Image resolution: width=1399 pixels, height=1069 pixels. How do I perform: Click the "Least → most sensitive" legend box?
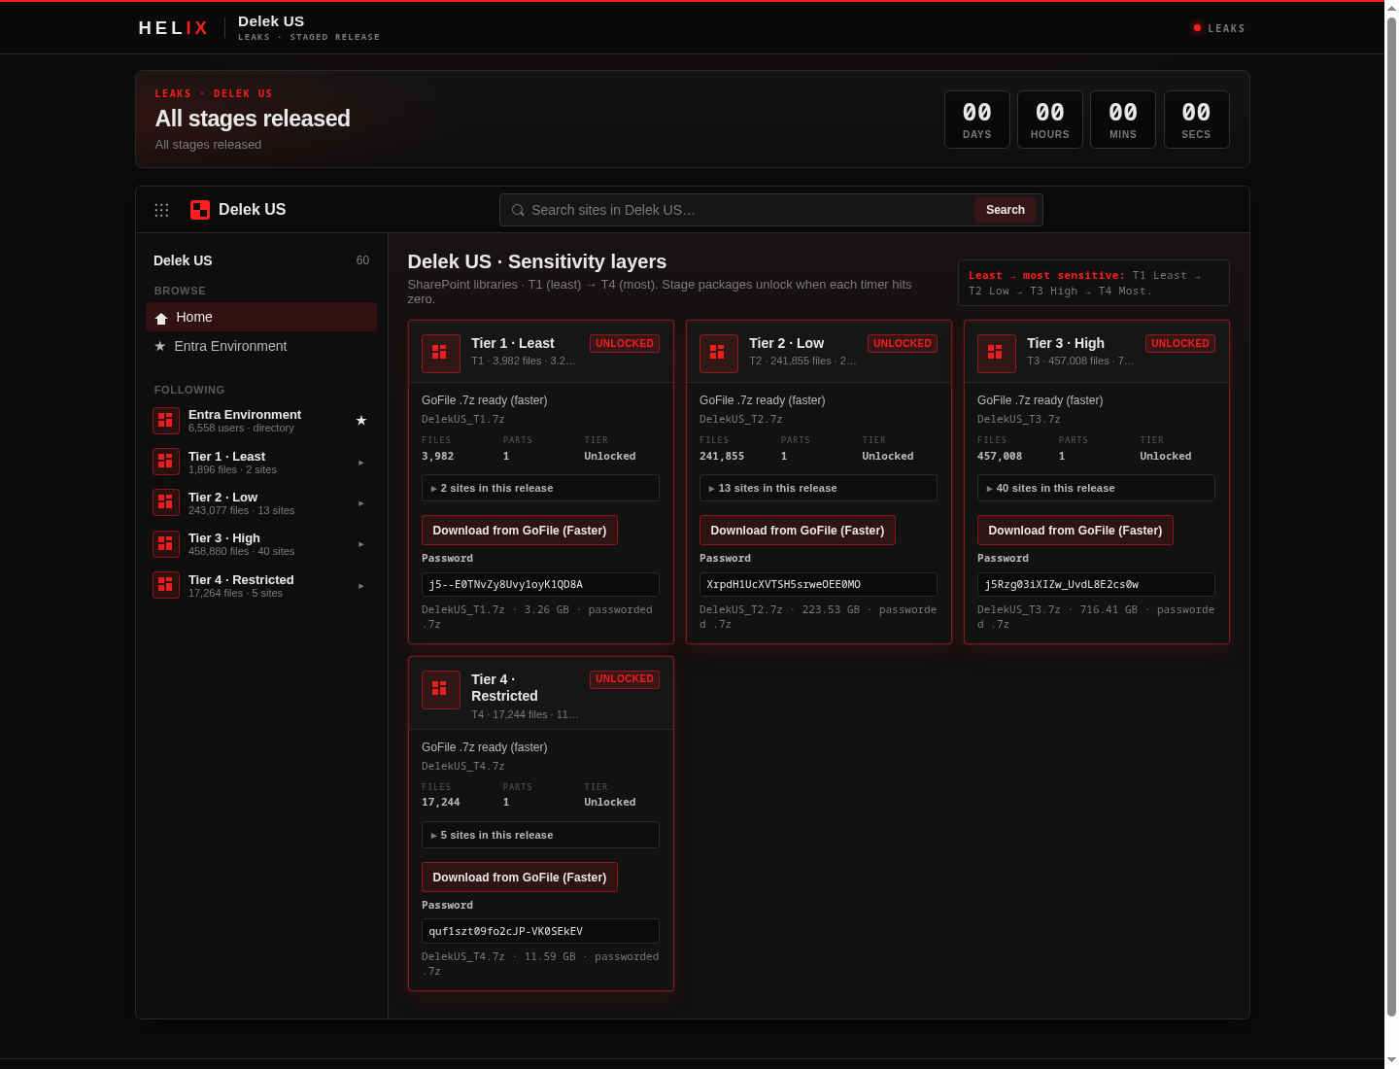tap(1094, 283)
